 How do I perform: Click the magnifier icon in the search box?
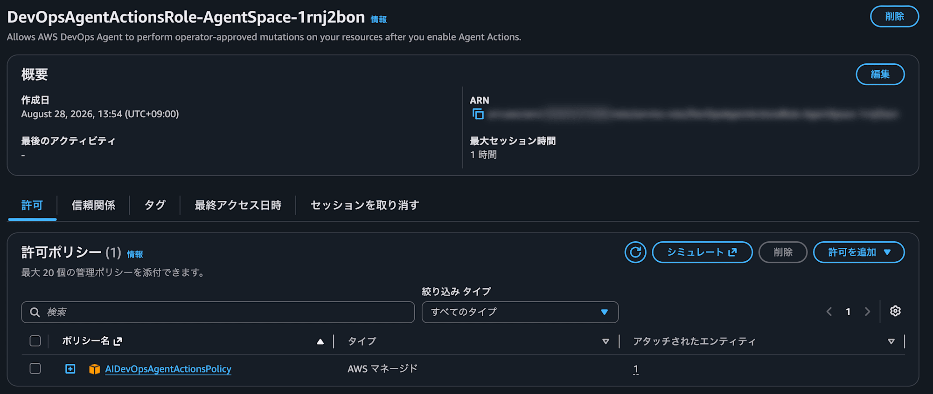click(35, 312)
